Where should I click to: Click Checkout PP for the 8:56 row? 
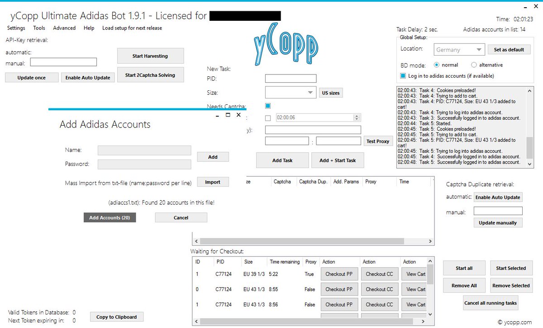point(339,305)
